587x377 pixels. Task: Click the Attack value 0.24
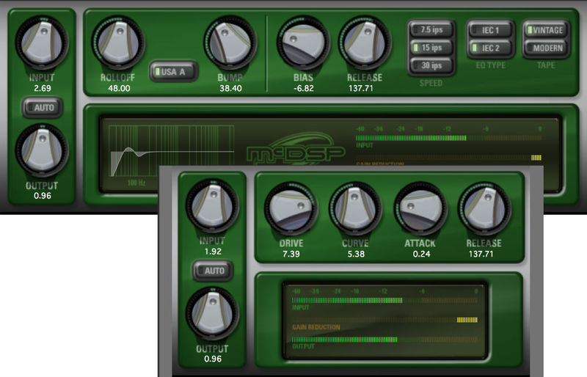[421, 255]
